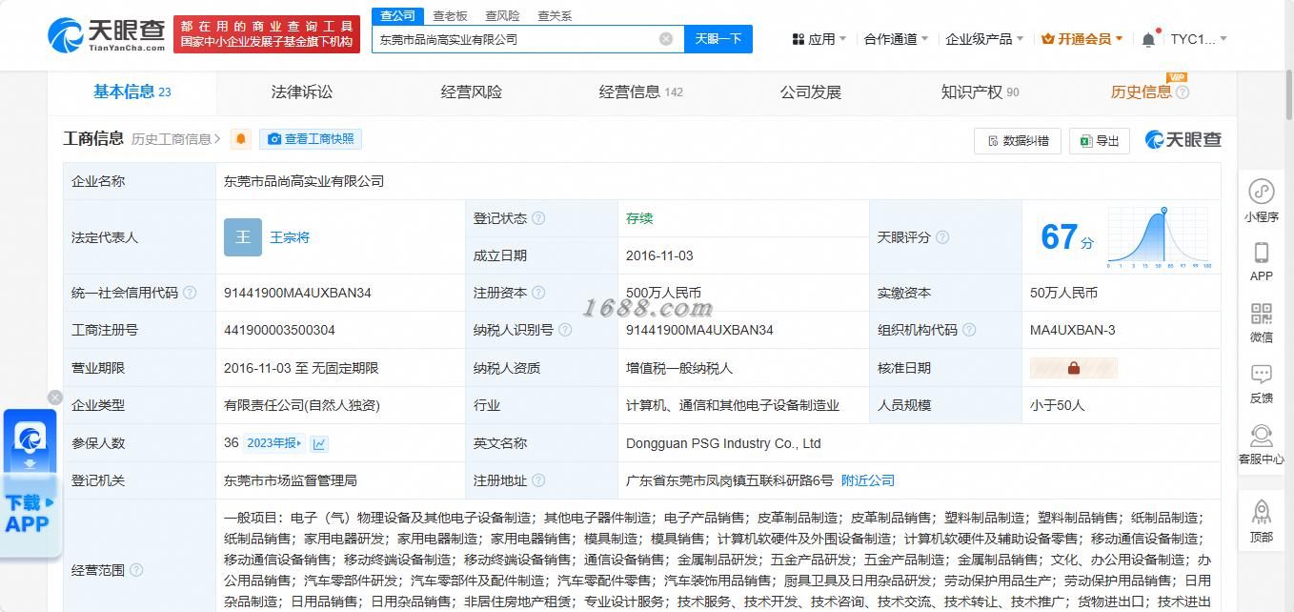Expand the 企业级产品 dropdown

pyautogui.click(x=984, y=39)
